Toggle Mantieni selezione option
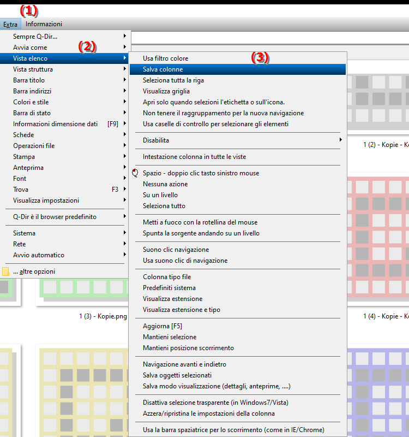The height and width of the screenshot is (437, 409). [238, 337]
